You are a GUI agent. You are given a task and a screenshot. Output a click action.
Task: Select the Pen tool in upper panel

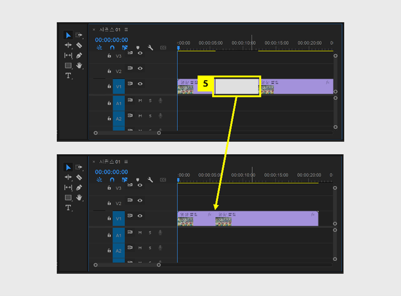point(79,55)
